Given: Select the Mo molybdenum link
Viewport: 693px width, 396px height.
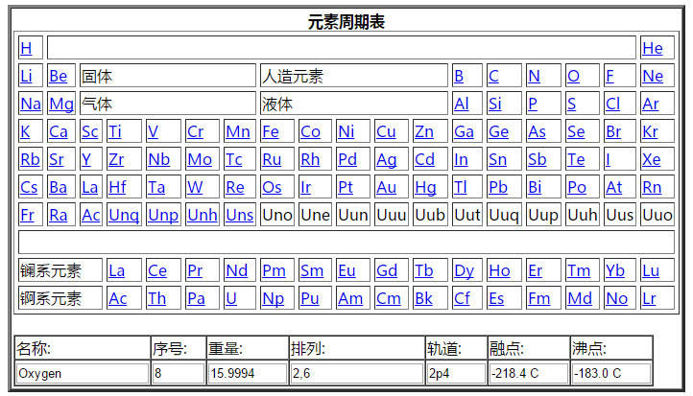Looking at the screenshot, I should click(200, 159).
